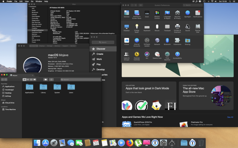Select AirDrop in Finder sidebar
Viewport: 238px width, 148px height.
[8, 96]
